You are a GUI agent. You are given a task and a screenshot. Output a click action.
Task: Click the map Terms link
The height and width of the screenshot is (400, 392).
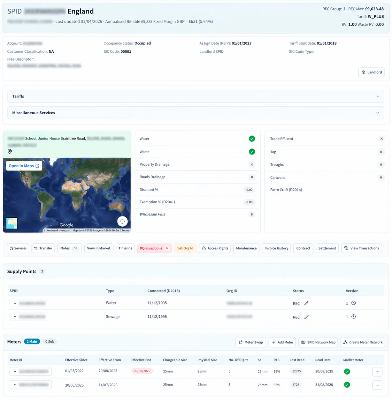126,230
